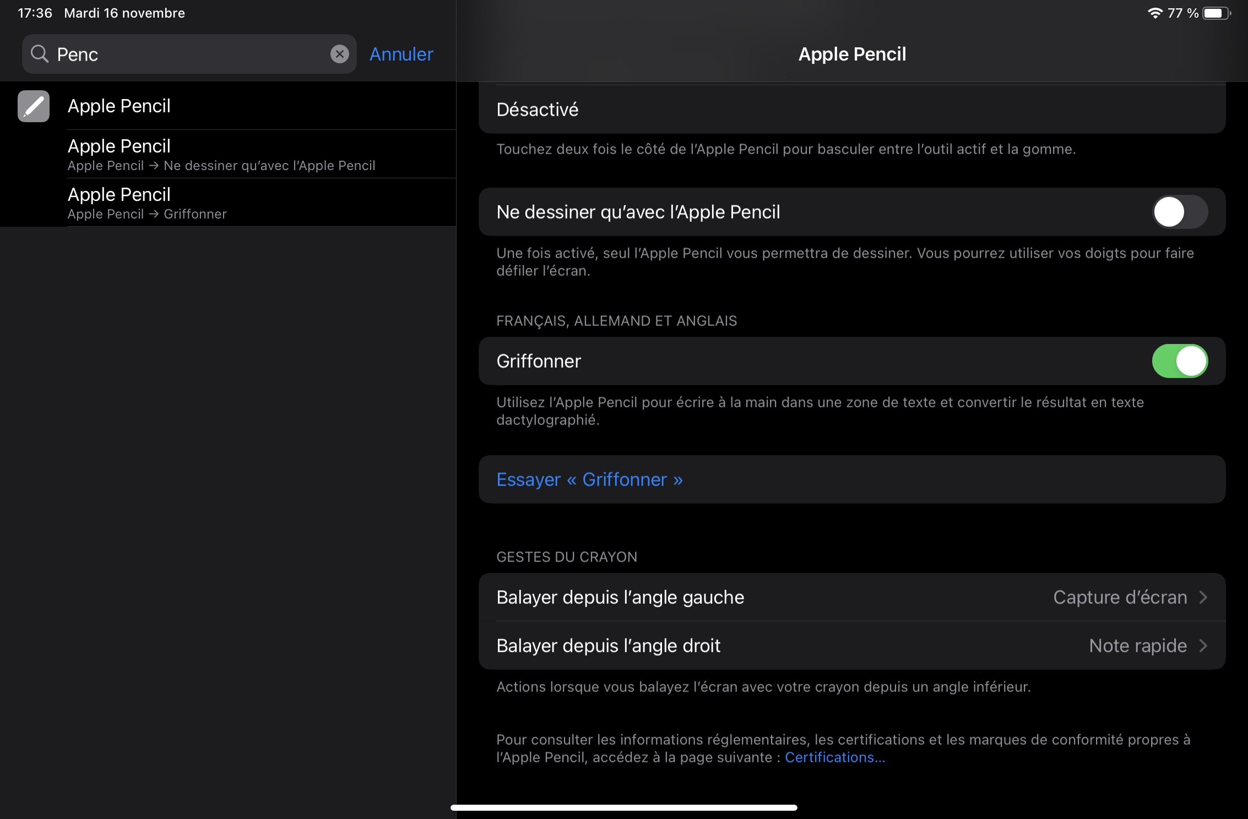Image resolution: width=1248 pixels, height=819 pixels.
Task: Tap the Wi-Fi status icon
Action: click(x=1154, y=13)
